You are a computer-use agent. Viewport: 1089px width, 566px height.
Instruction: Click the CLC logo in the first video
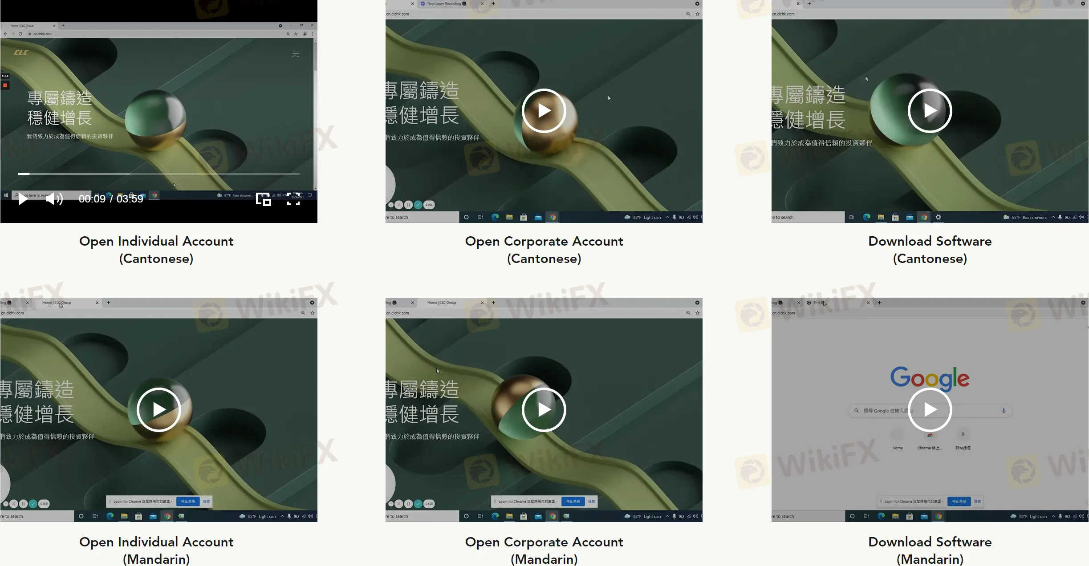point(21,53)
